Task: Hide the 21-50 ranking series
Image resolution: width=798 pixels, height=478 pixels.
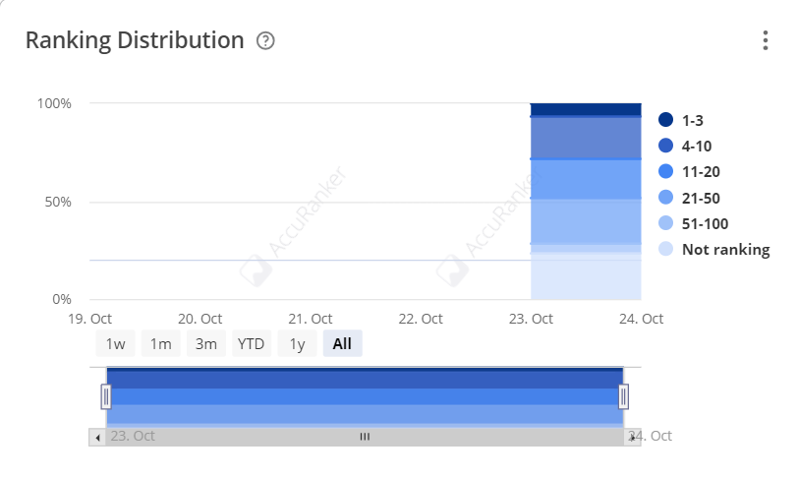Action: pos(690,198)
